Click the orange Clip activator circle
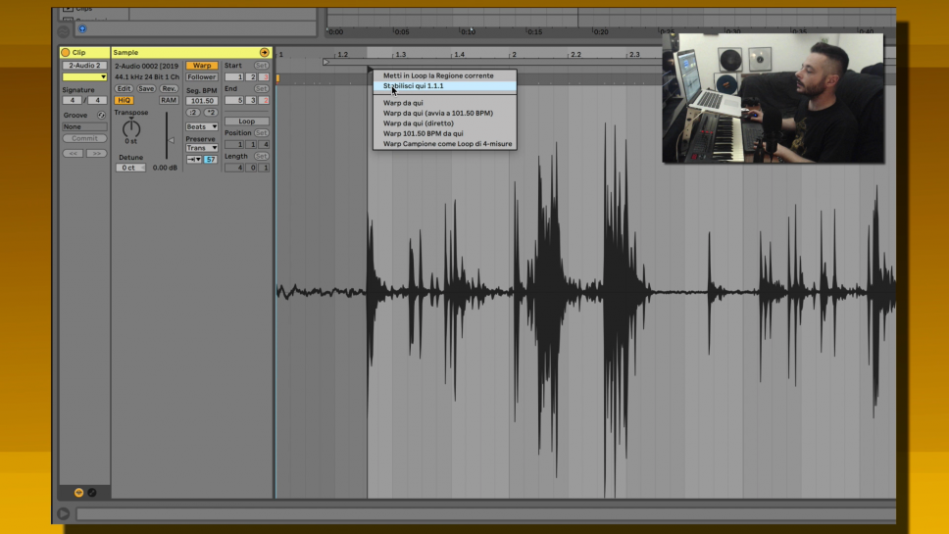The image size is (949, 534). click(x=66, y=52)
